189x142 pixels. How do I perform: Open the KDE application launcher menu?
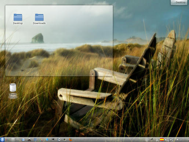tap(2, 139)
